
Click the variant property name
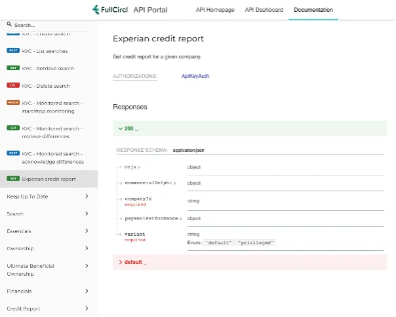pyautogui.click(x=135, y=234)
